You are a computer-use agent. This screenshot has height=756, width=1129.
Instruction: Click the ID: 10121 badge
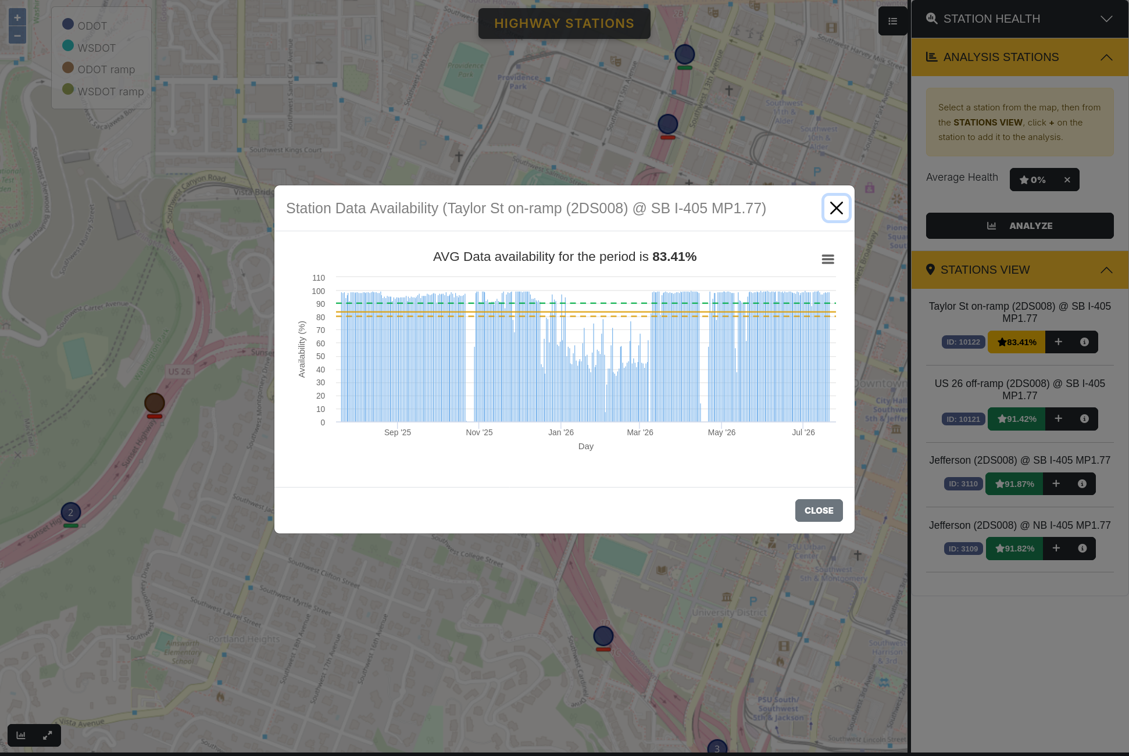tap(963, 419)
